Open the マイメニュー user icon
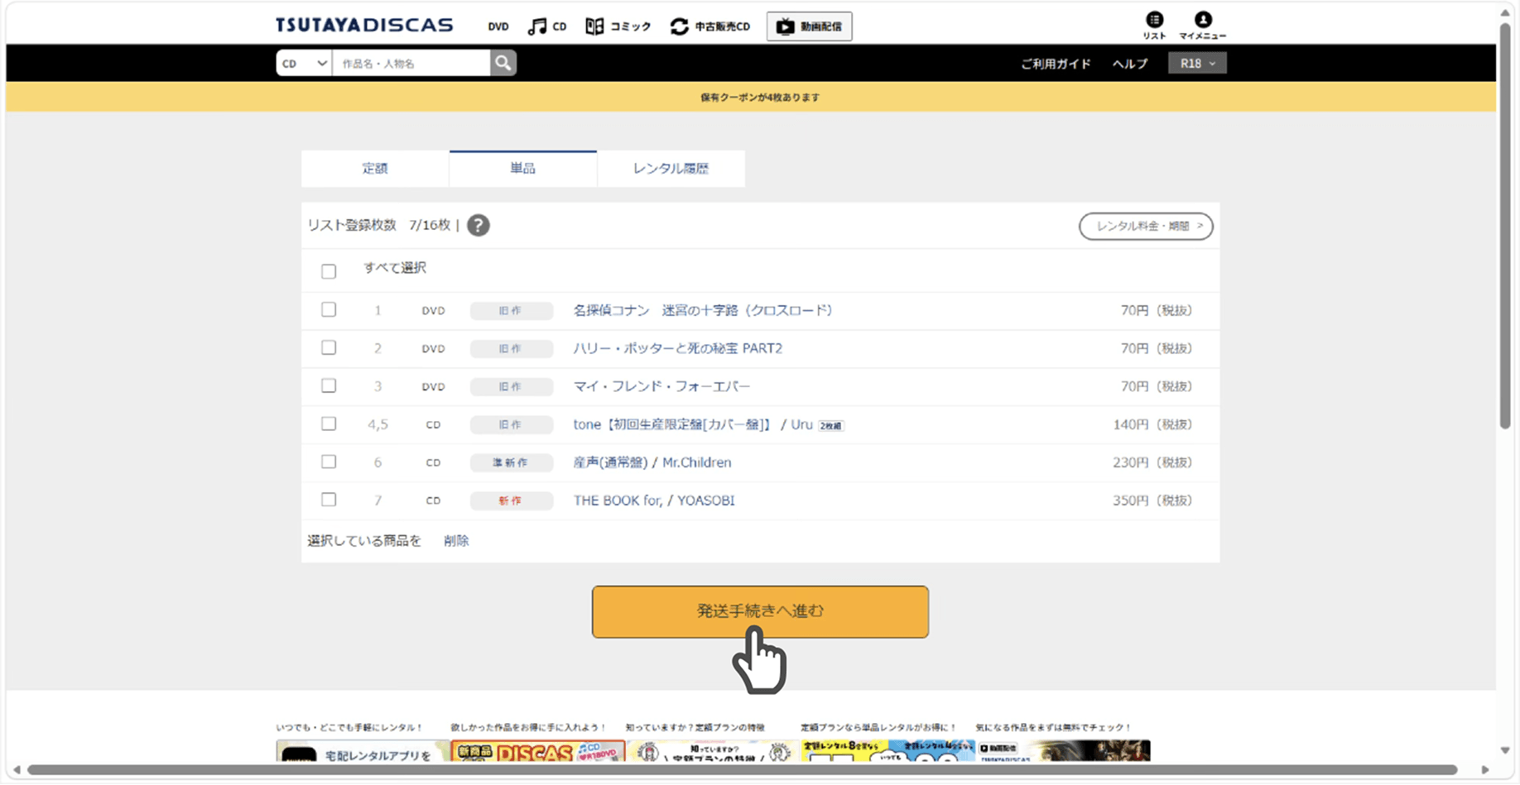Image resolution: width=1520 pixels, height=785 pixels. click(x=1202, y=25)
